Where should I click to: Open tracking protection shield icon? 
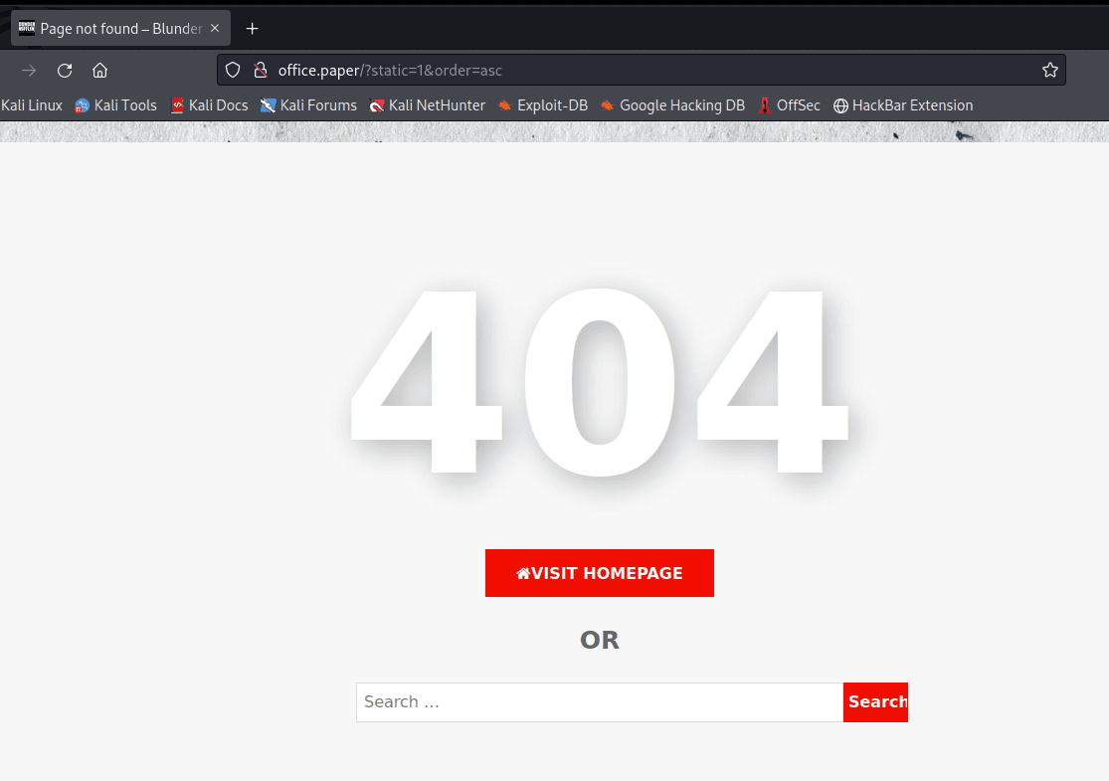click(x=233, y=71)
